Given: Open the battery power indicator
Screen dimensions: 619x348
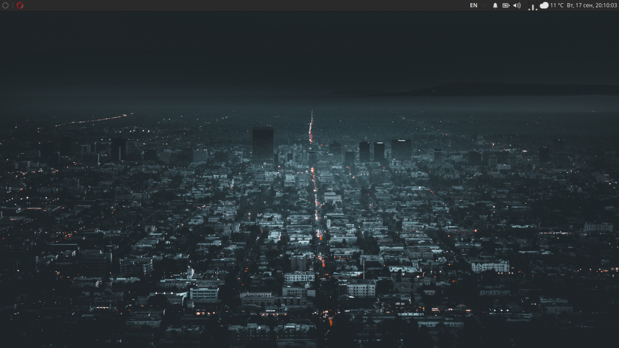Looking at the screenshot, I should (x=506, y=5).
